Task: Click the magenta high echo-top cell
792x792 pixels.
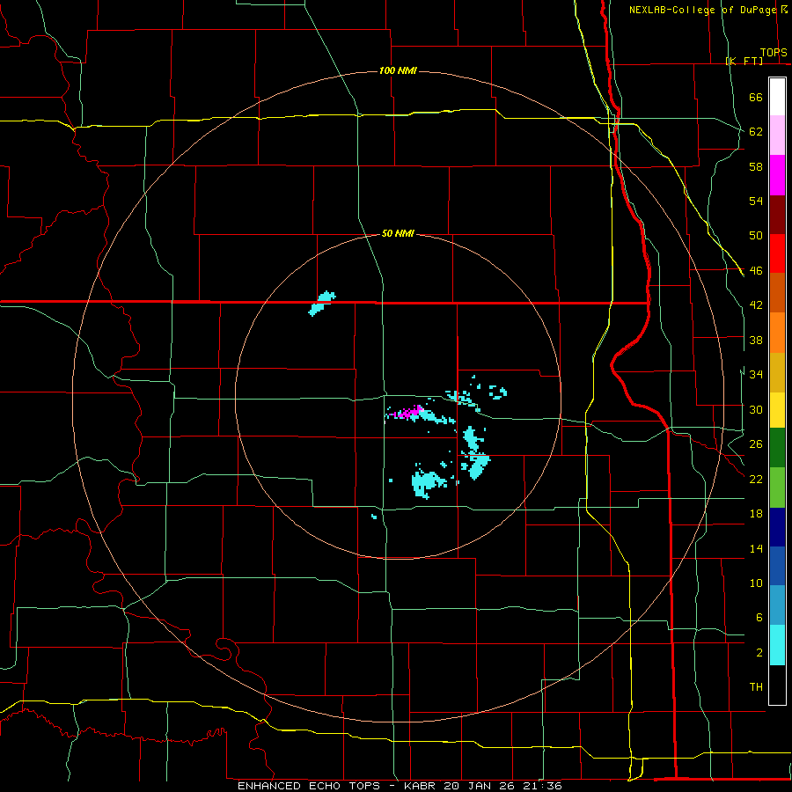Action: tap(410, 412)
